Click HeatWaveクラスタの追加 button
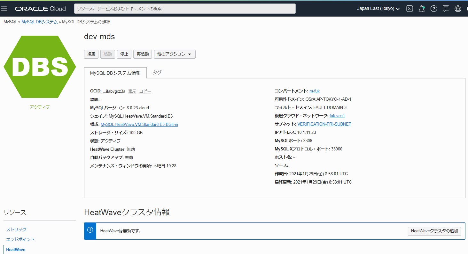 pos(434,231)
